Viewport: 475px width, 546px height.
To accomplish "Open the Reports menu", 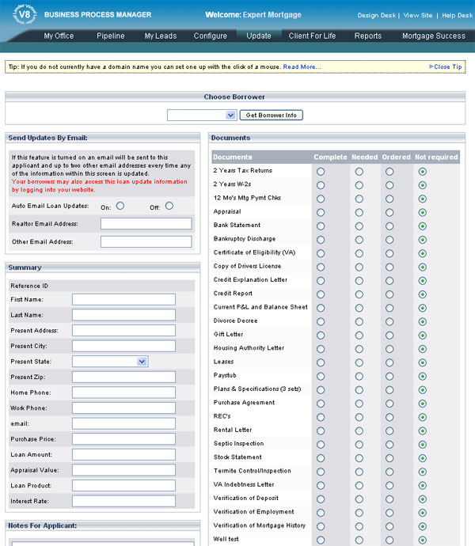I will (367, 36).
